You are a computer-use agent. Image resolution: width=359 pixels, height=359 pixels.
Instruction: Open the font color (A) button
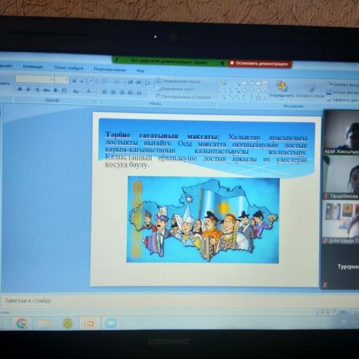pos(89,91)
